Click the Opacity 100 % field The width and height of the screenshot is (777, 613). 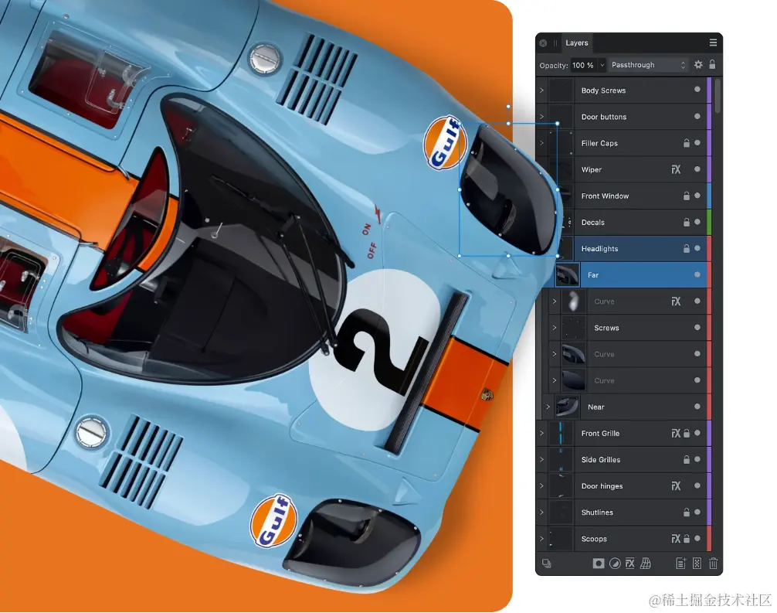[x=583, y=65]
